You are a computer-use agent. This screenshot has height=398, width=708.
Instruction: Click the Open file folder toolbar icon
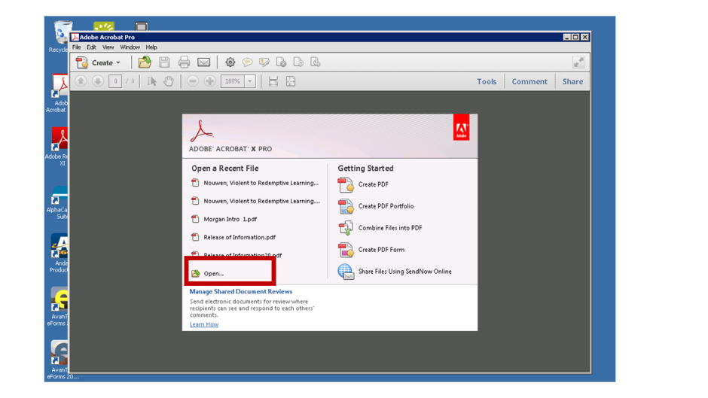click(x=145, y=62)
